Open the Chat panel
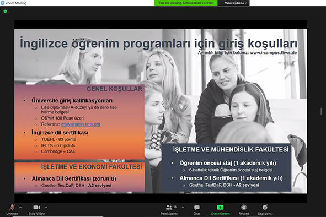 197,209
